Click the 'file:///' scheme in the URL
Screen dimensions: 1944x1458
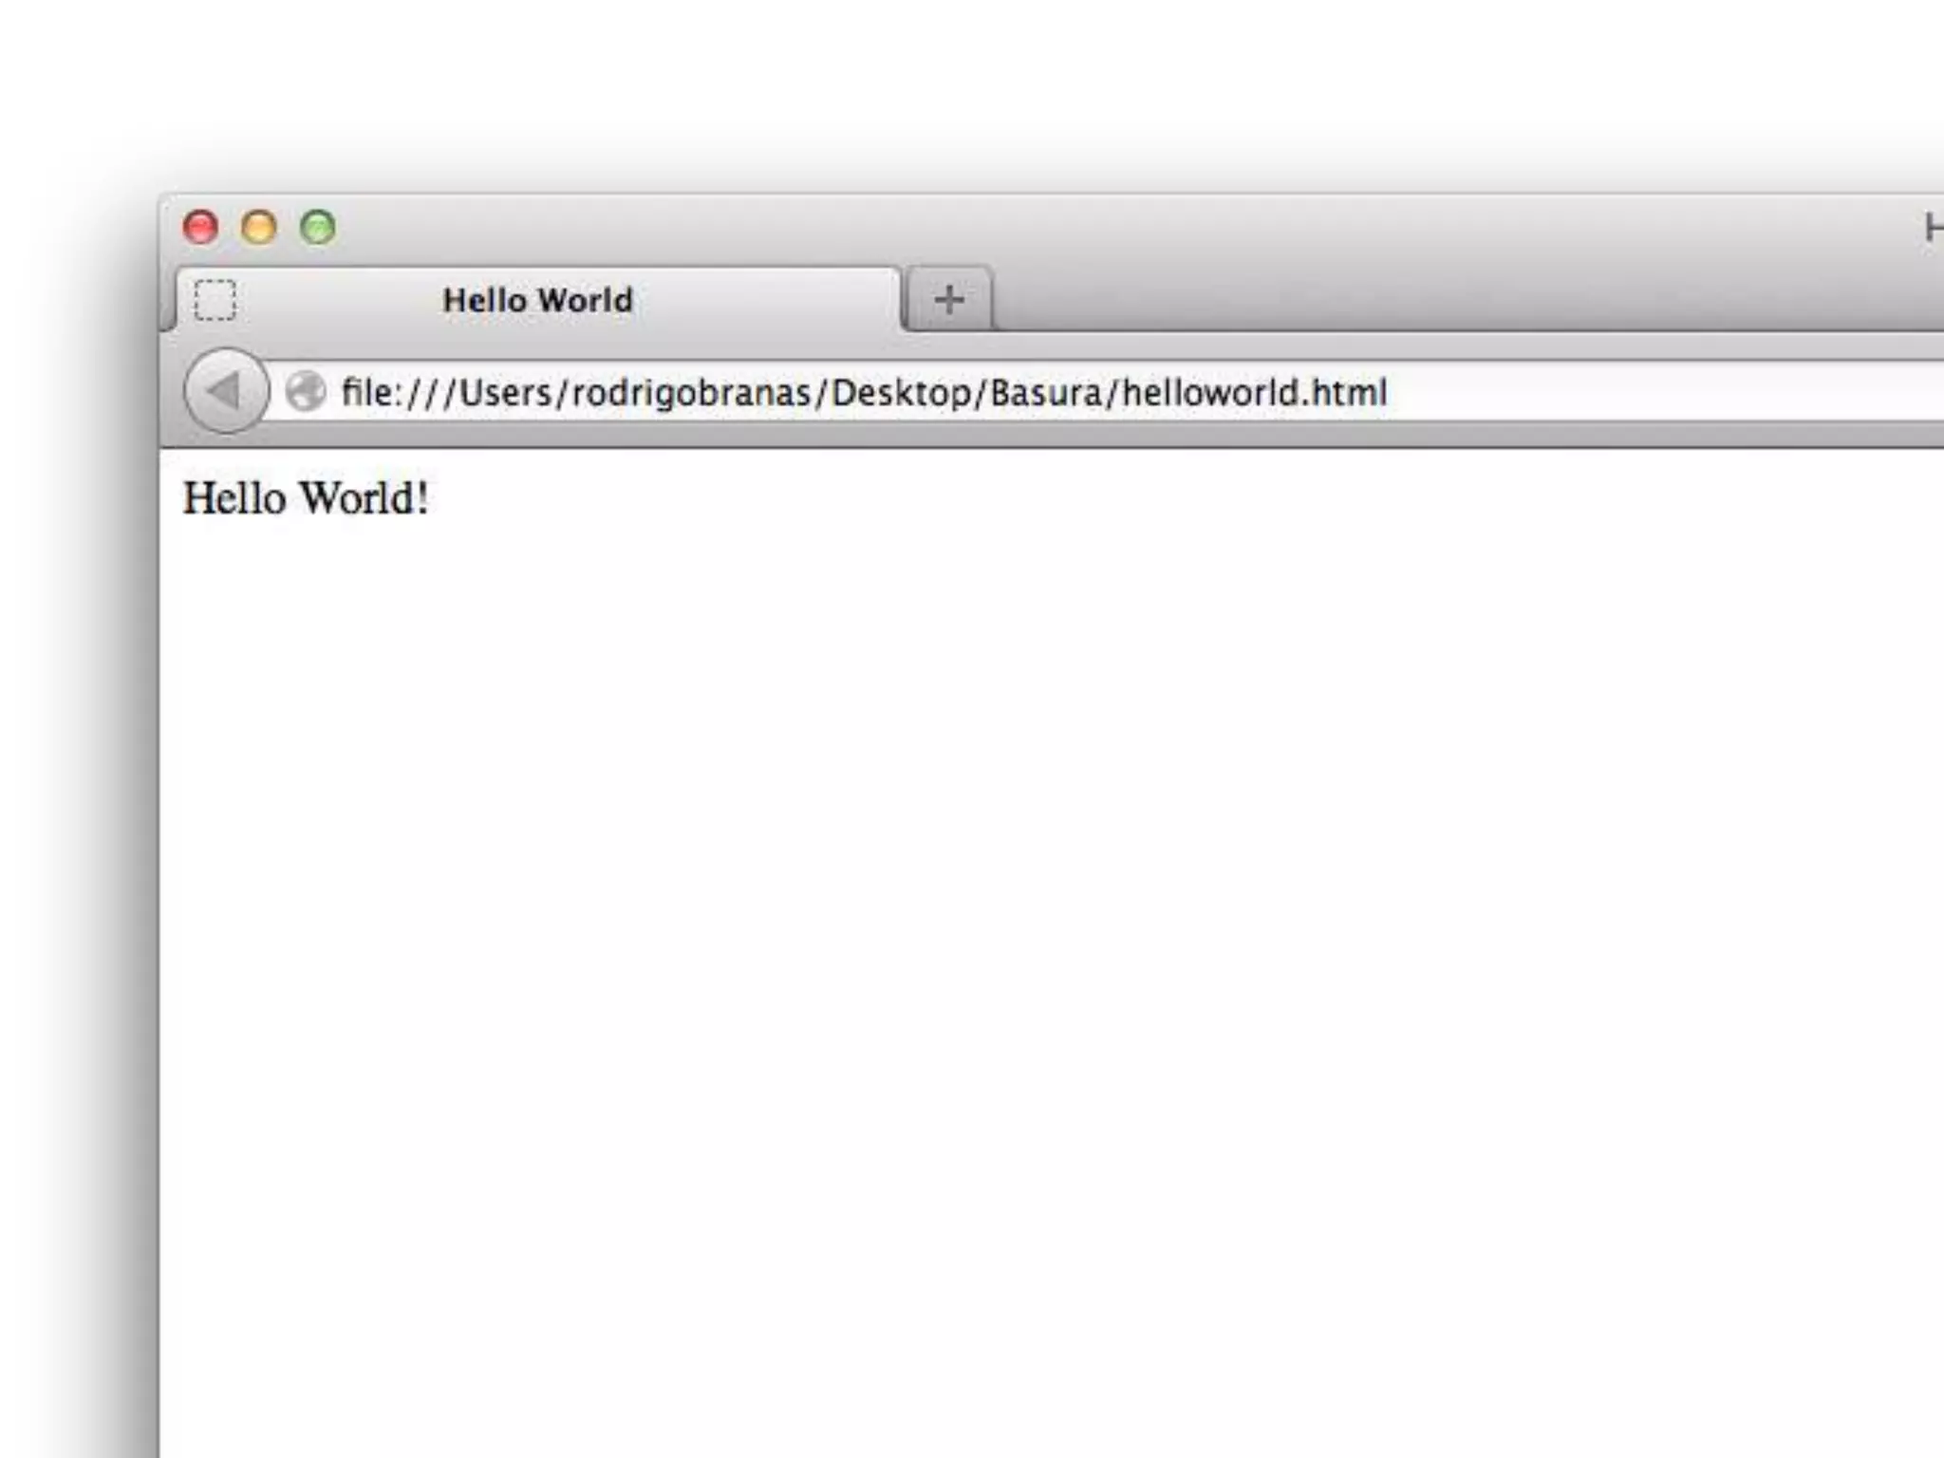tap(397, 392)
